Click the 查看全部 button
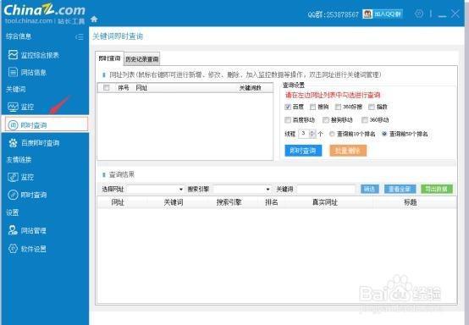Screen dimensions: 469x325 click(400, 189)
